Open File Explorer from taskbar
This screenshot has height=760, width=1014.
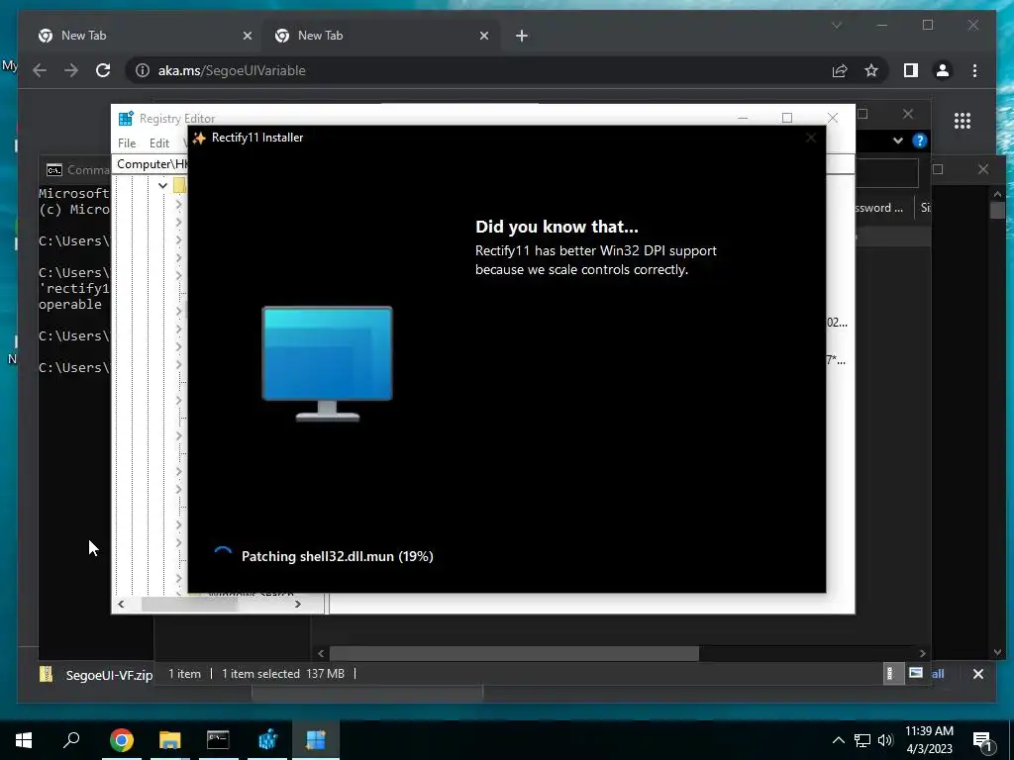click(x=169, y=740)
